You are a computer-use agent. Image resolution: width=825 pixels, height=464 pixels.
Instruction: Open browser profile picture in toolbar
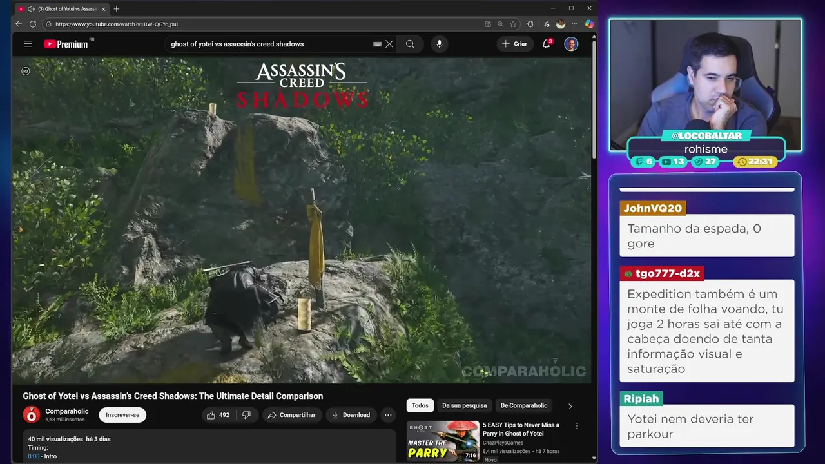click(x=561, y=24)
